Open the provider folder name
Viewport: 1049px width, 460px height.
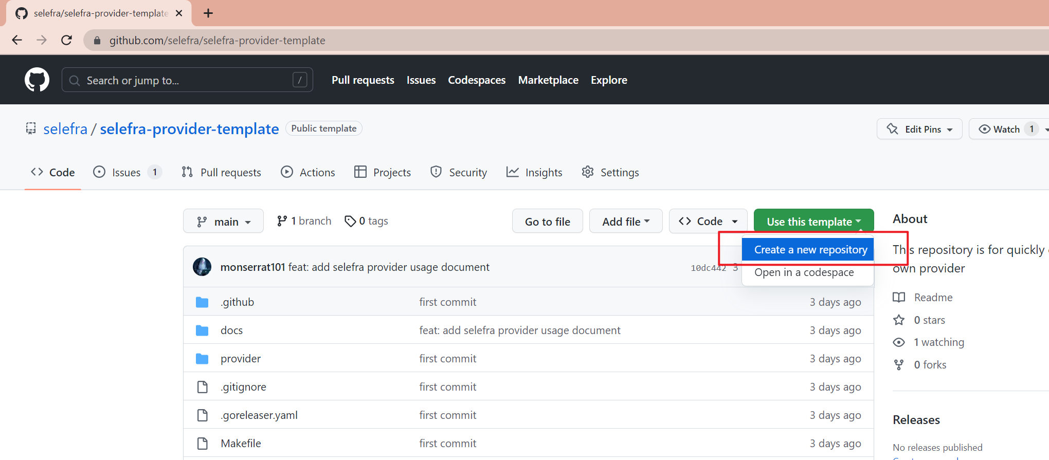point(241,359)
